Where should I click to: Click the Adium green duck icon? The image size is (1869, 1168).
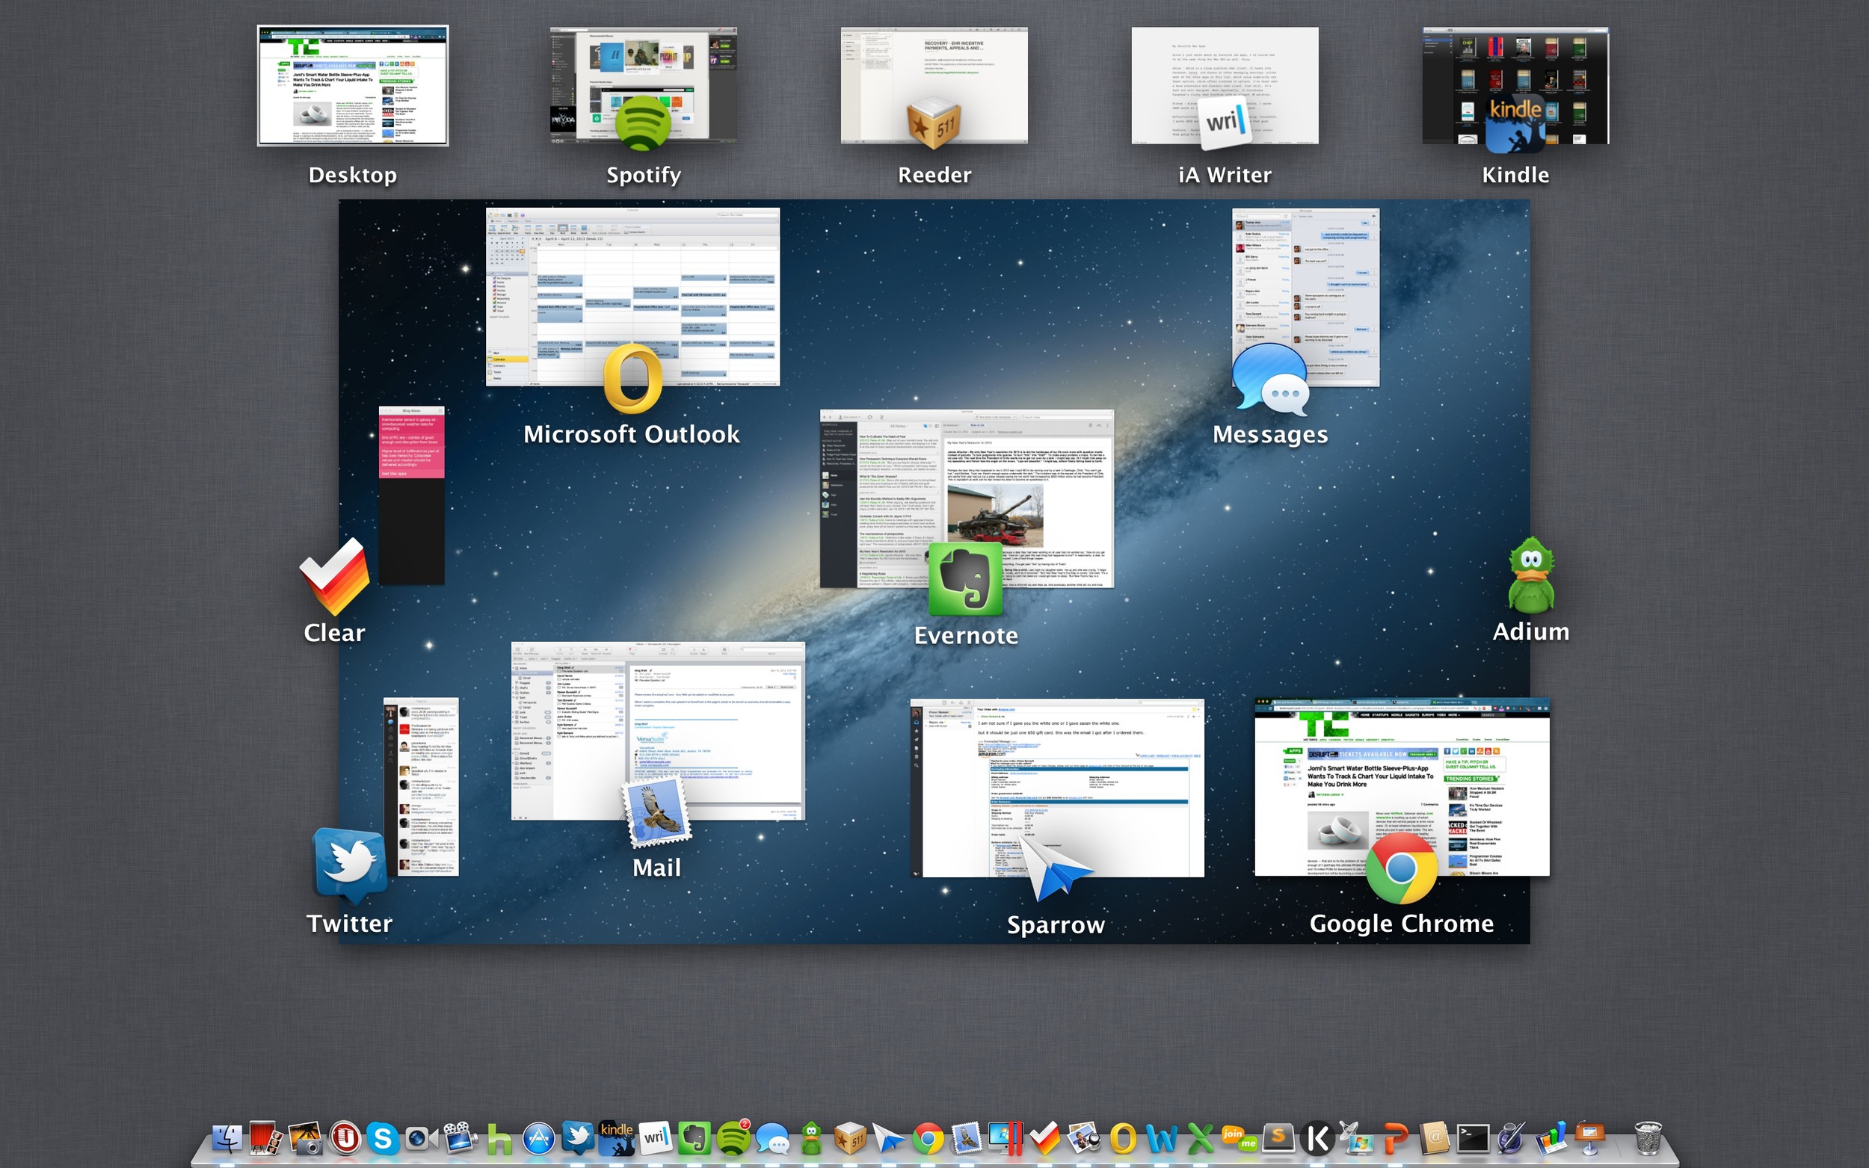point(1530,576)
